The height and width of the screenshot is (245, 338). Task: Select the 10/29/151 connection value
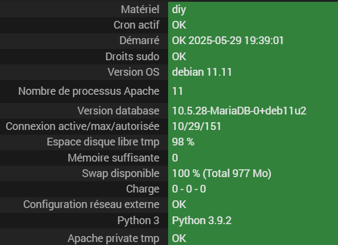coord(197,126)
